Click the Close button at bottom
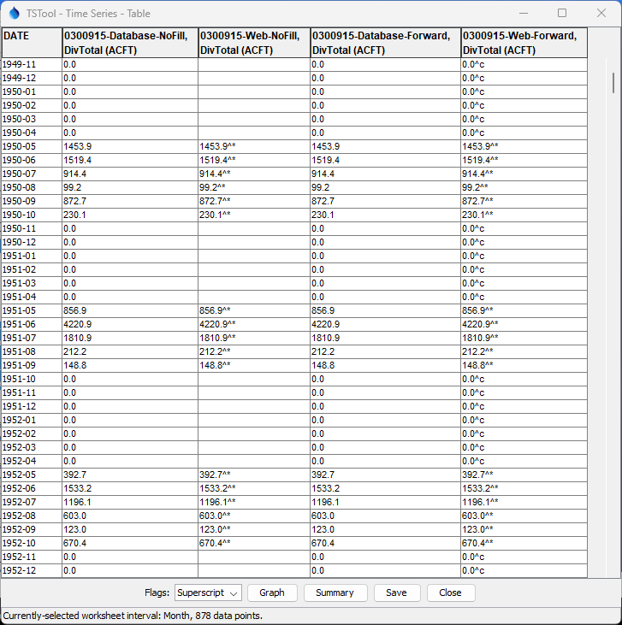 tap(450, 593)
